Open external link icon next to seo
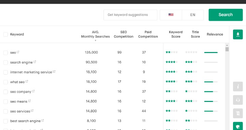 pyautogui.click(x=18, y=52)
